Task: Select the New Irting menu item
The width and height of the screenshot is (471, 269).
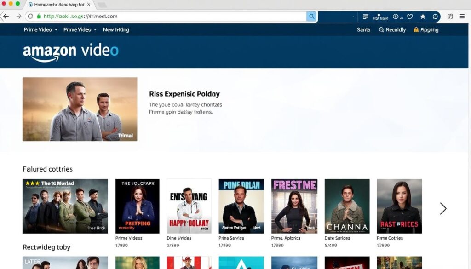Action: (x=116, y=29)
